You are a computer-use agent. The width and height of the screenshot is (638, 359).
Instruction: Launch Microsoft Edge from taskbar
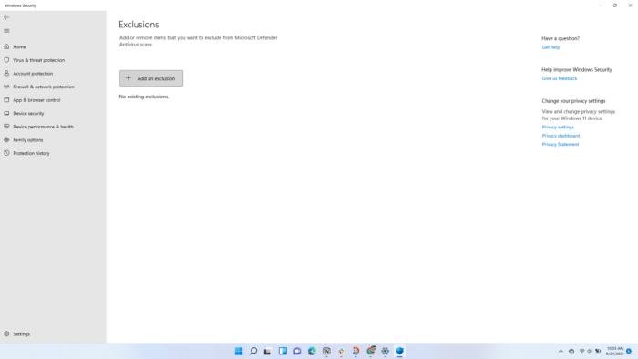pyautogui.click(x=312, y=352)
